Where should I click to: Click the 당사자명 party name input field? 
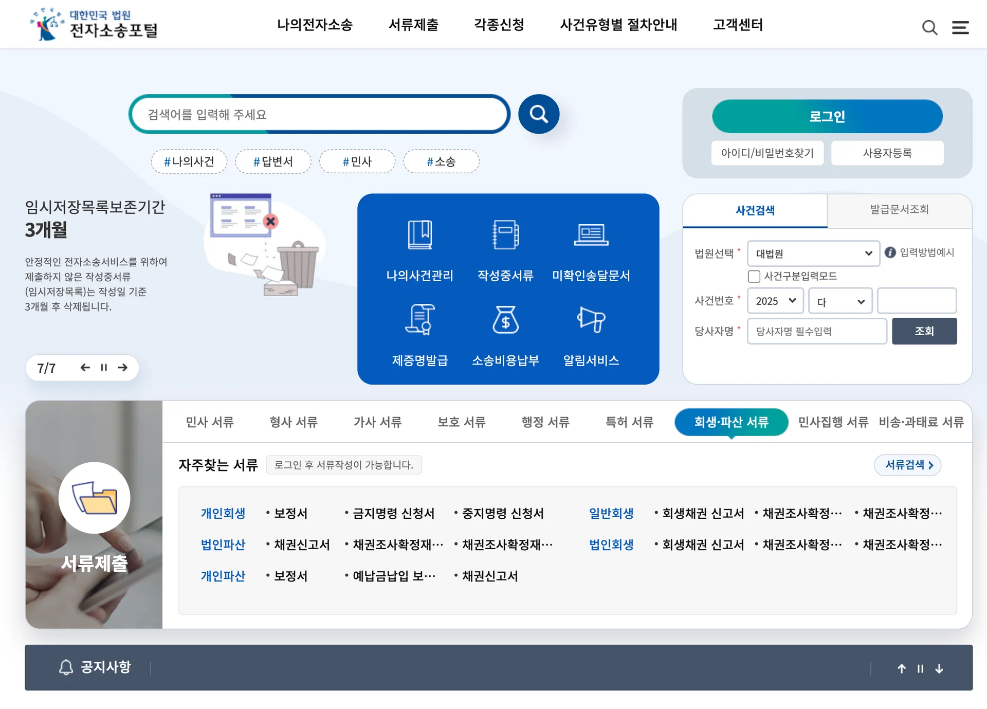816,331
